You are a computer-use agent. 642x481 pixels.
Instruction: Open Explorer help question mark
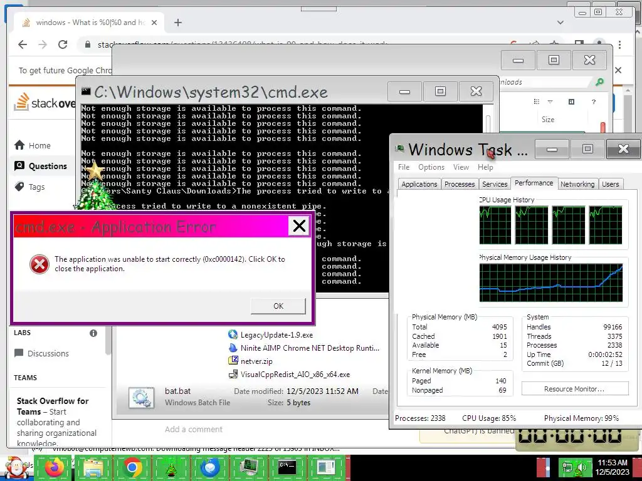[594, 101]
